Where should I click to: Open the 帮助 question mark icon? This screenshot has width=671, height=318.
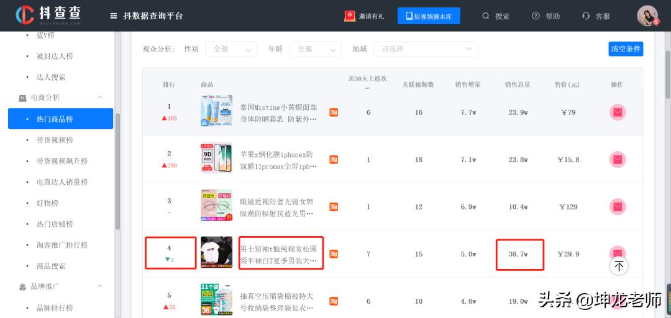tap(536, 15)
